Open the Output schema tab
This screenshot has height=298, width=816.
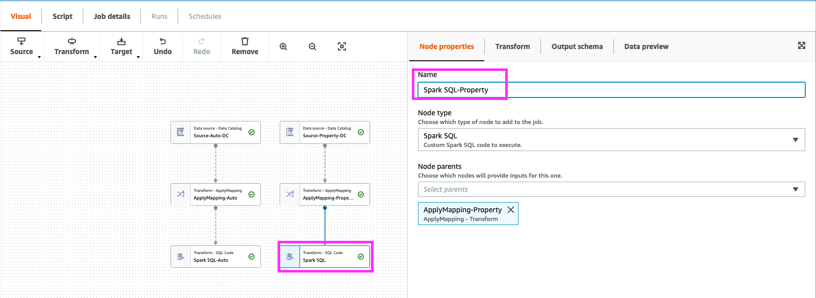point(577,46)
